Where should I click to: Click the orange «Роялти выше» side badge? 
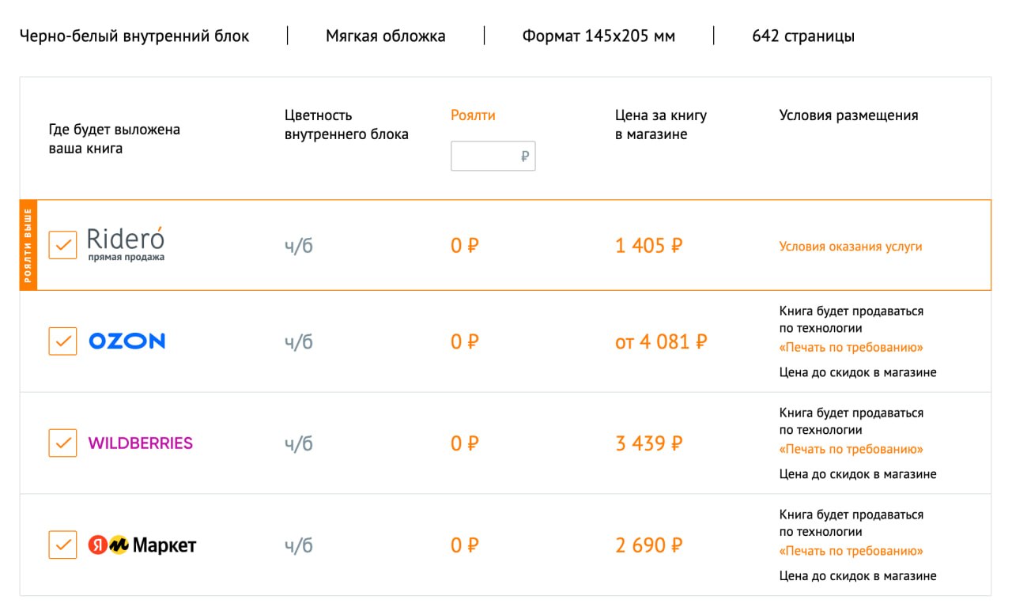click(28, 245)
